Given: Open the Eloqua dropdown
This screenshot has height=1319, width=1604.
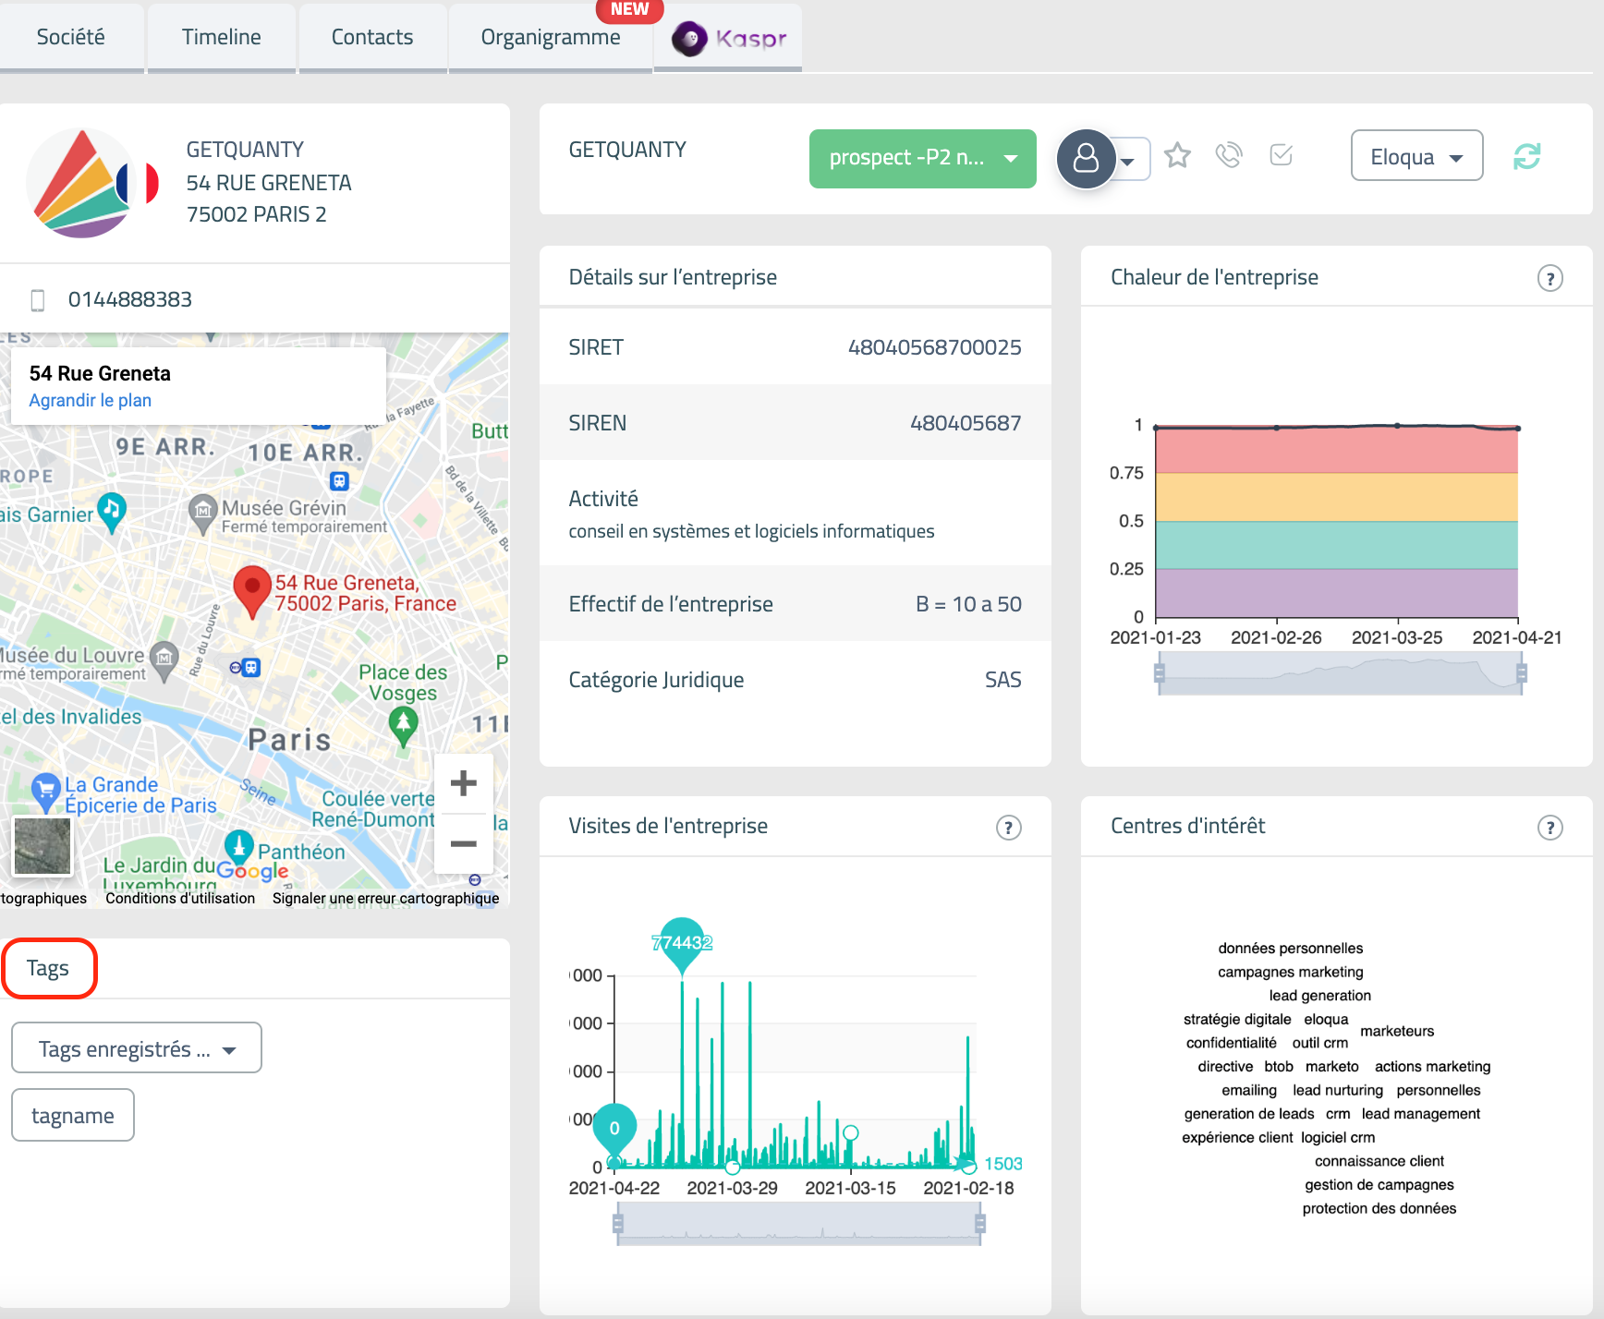Looking at the screenshot, I should pos(1416,156).
